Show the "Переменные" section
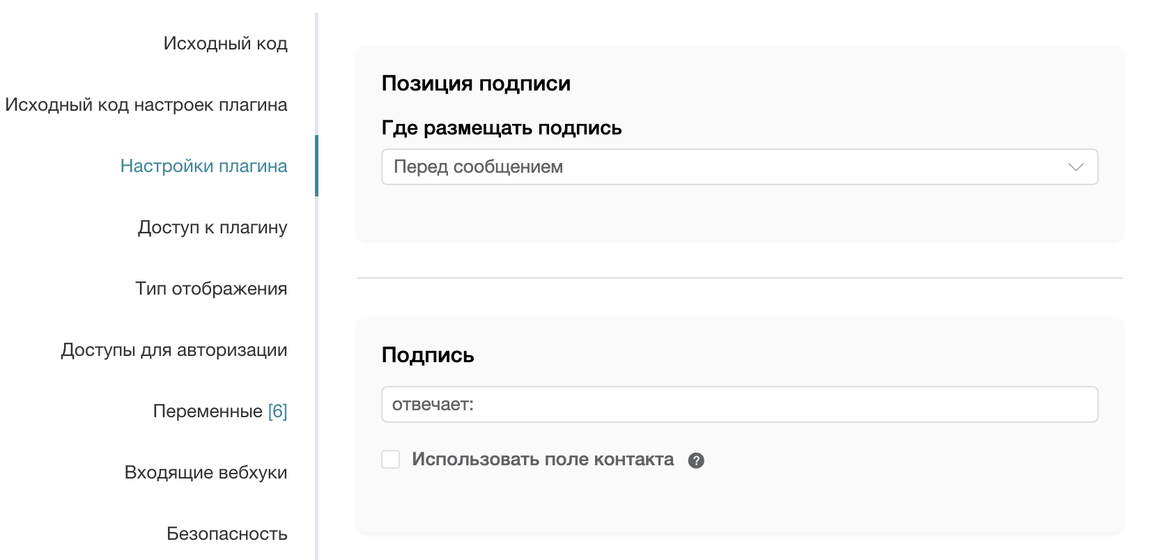The image size is (1165, 560). point(208,411)
